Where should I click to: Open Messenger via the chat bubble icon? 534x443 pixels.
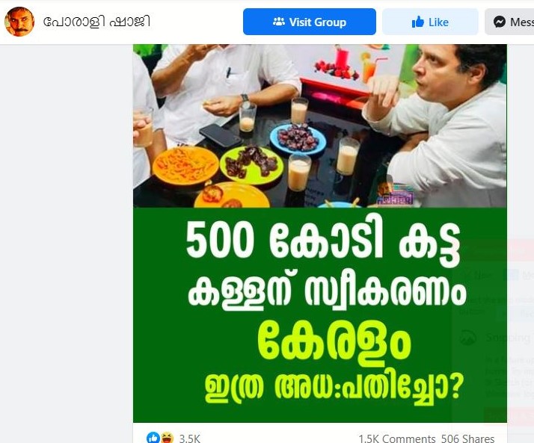coord(500,22)
